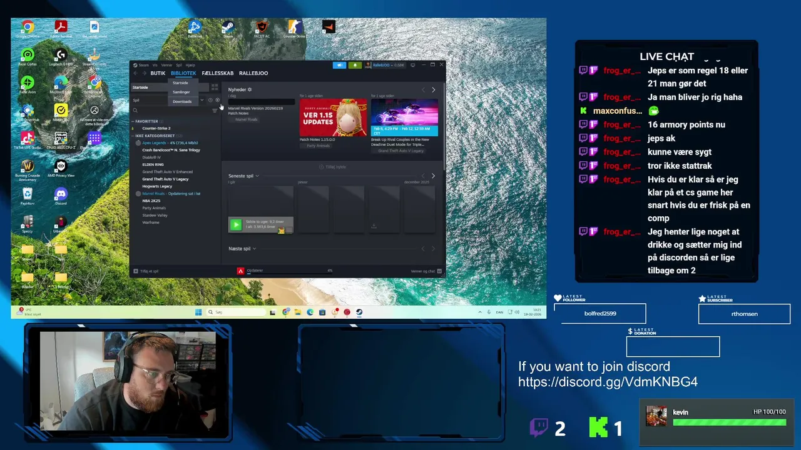Viewport: 801px width, 450px height.
Task: Open Grand Theft Auto V news thumbnail
Action: 404,117
